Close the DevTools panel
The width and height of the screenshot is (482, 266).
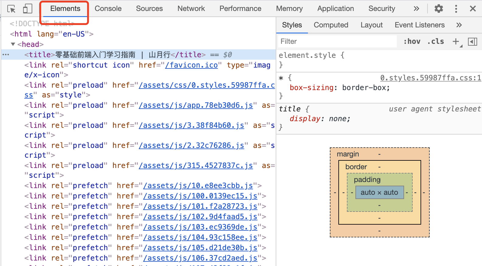pyautogui.click(x=473, y=9)
